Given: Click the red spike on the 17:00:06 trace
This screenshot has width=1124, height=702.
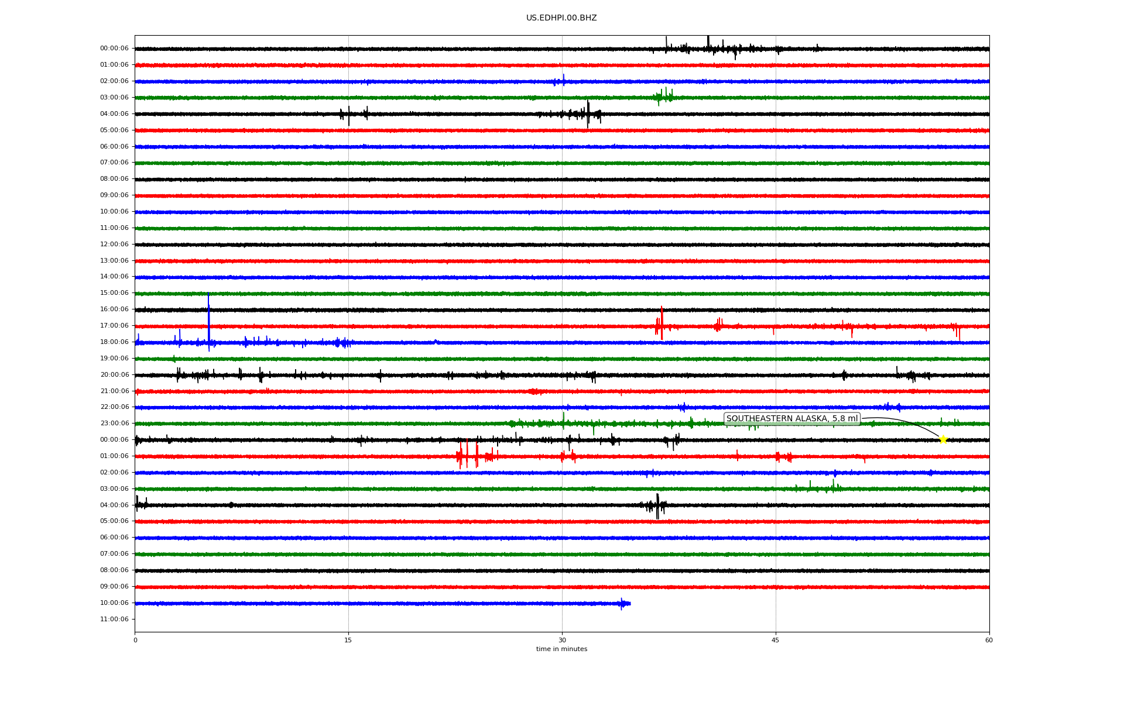Looking at the screenshot, I should (662, 324).
